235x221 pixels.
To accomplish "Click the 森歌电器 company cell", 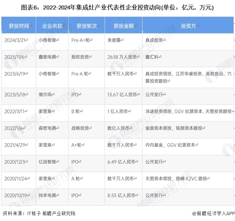I will coord(52,130).
